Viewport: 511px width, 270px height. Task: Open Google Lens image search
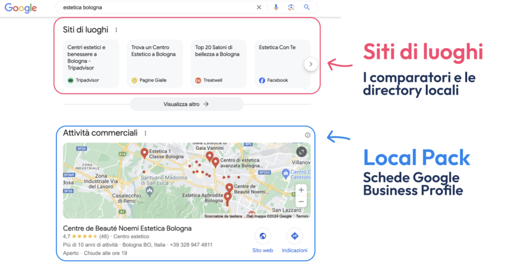[x=291, y=7]
